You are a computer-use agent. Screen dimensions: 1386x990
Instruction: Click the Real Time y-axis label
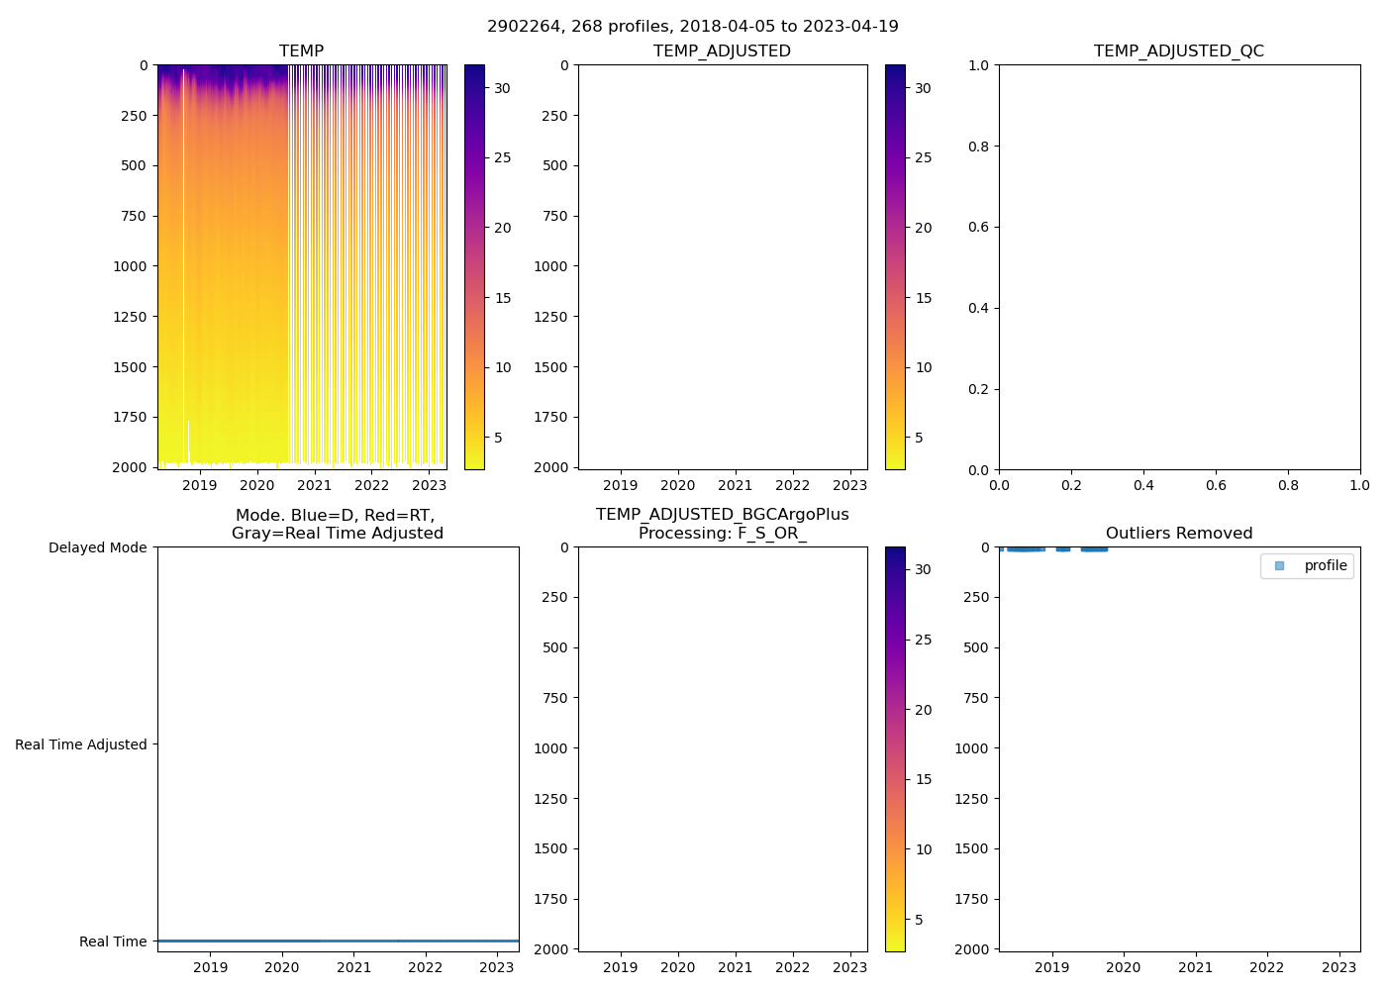(112, 941)
